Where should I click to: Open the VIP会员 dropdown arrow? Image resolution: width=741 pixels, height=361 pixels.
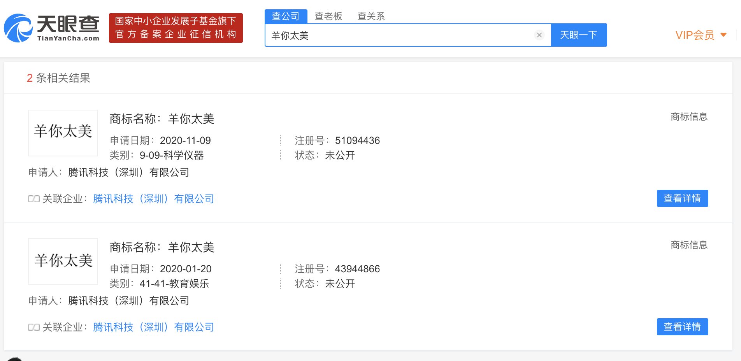(723, 35)
